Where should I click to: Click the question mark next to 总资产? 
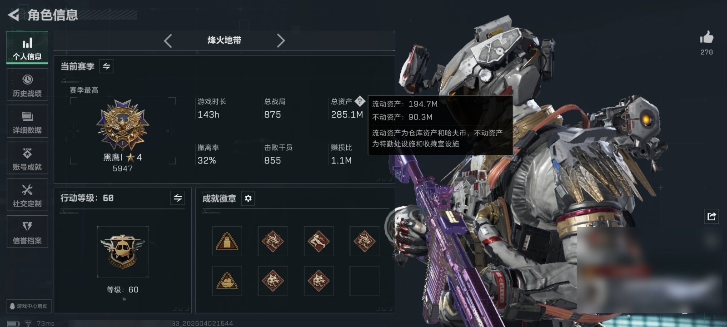359,101
